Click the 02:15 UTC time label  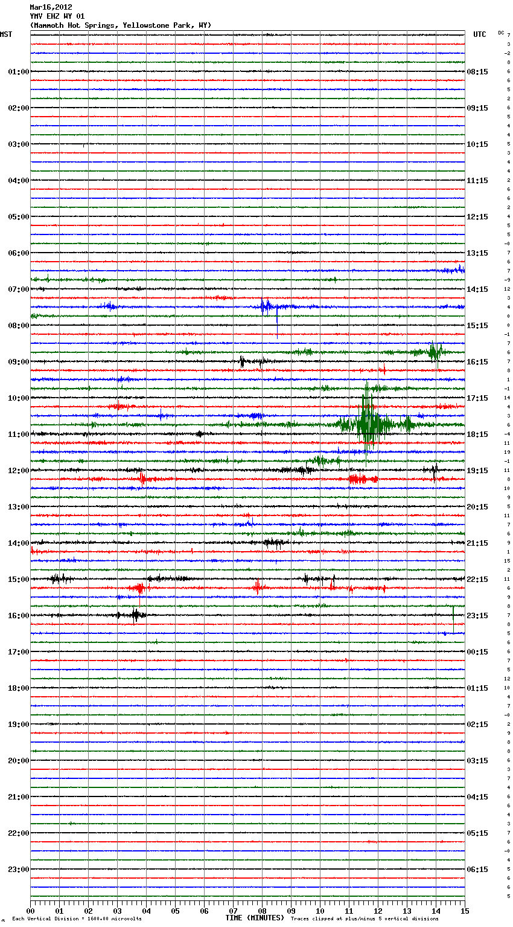[477, 725]
